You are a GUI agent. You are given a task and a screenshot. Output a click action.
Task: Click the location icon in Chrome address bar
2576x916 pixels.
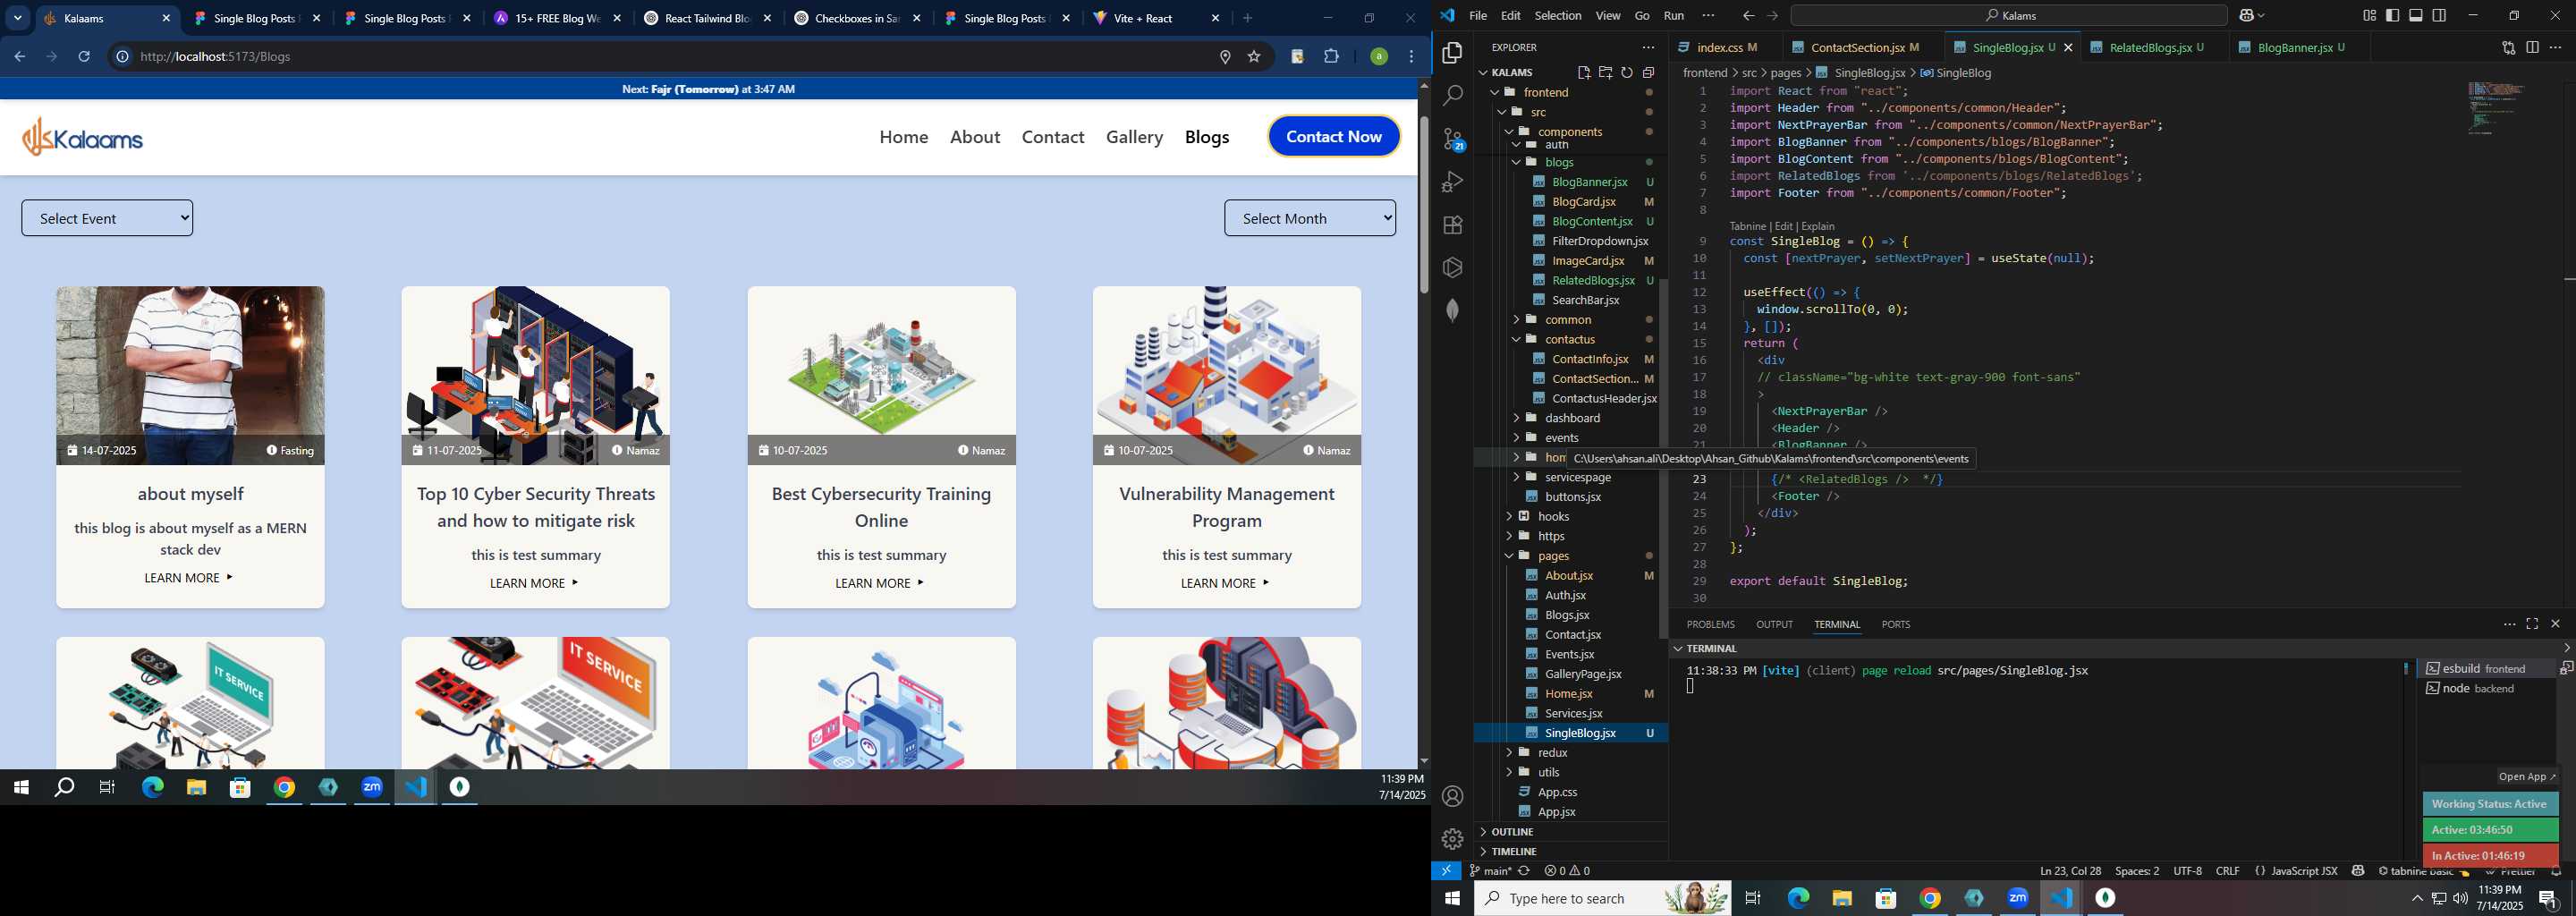[x=1225, y=57]
